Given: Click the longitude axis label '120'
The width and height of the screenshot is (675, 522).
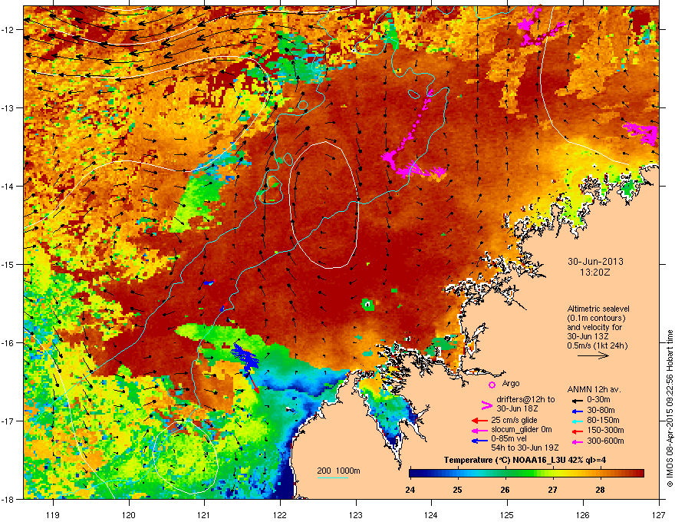Looking at the screenshot, I should pyautogui.click(x=129, y=514).
